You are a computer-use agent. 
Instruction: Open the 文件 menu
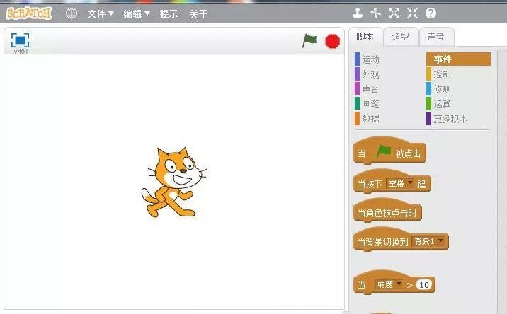pyautogui.click(x=101, y=14)
